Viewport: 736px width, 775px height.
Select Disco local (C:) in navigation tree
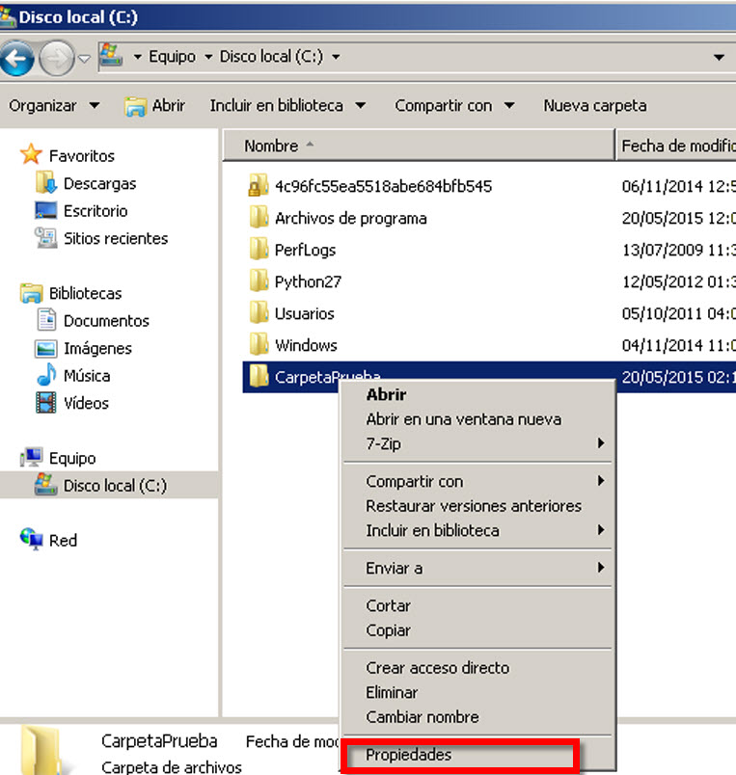[x=115, y=486]
